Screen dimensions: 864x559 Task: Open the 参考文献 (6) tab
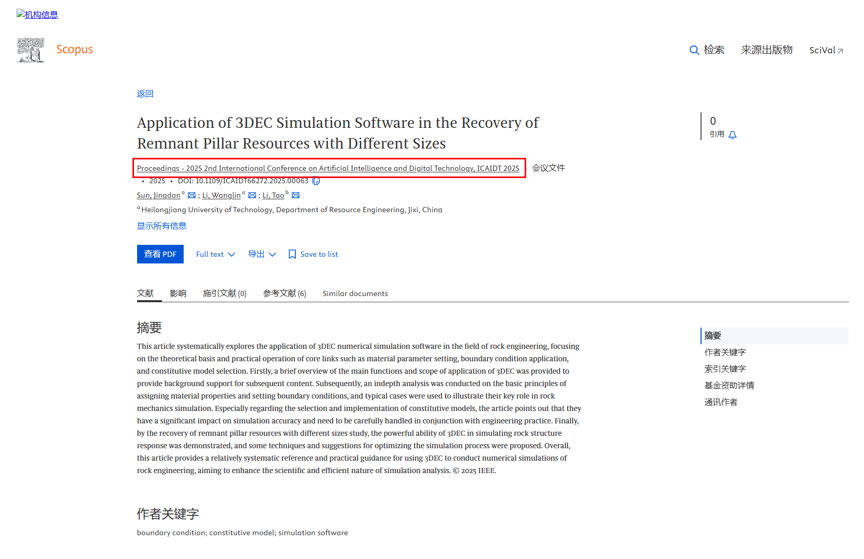pyautogui.click(x=284, y=293)
